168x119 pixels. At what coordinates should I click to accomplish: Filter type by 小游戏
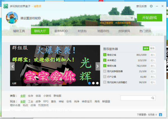(x=47, y=96)
